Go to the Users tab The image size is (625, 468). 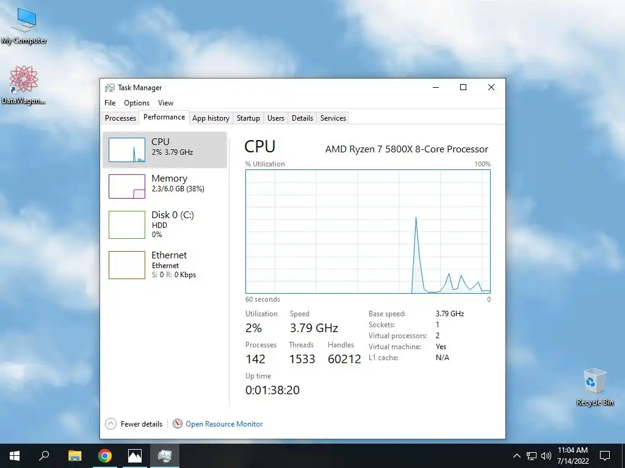tap(276, 118)
